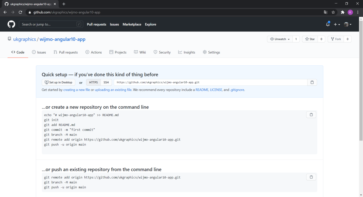Open the Chrome three-dot menu
Viewport: 363px width, 197px height.
358,12
